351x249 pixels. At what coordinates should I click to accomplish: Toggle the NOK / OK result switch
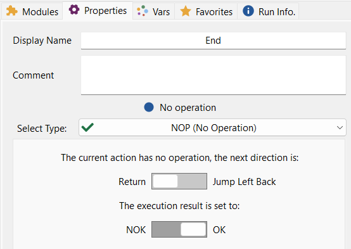coord(179,229)
